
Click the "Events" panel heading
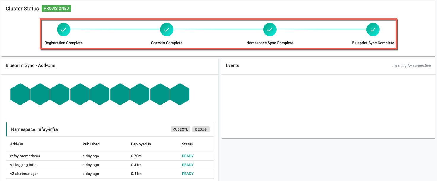[x=232, y=65]
